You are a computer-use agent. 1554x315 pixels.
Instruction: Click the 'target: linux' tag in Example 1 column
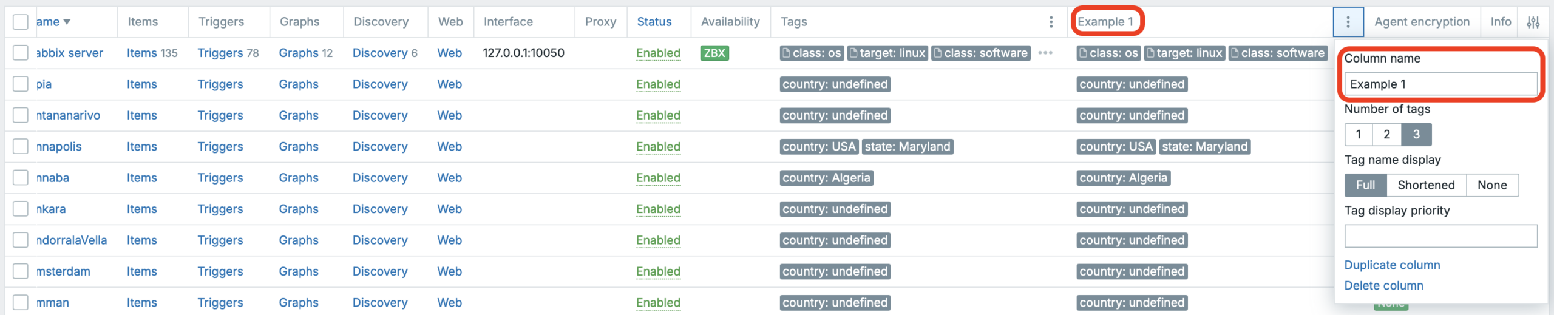click(x=1184, y=53)
